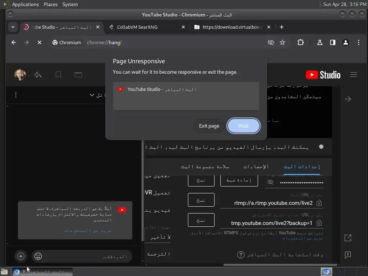
Task: Select the 'إعدادات البث' tab
Action: coord(302,167)
